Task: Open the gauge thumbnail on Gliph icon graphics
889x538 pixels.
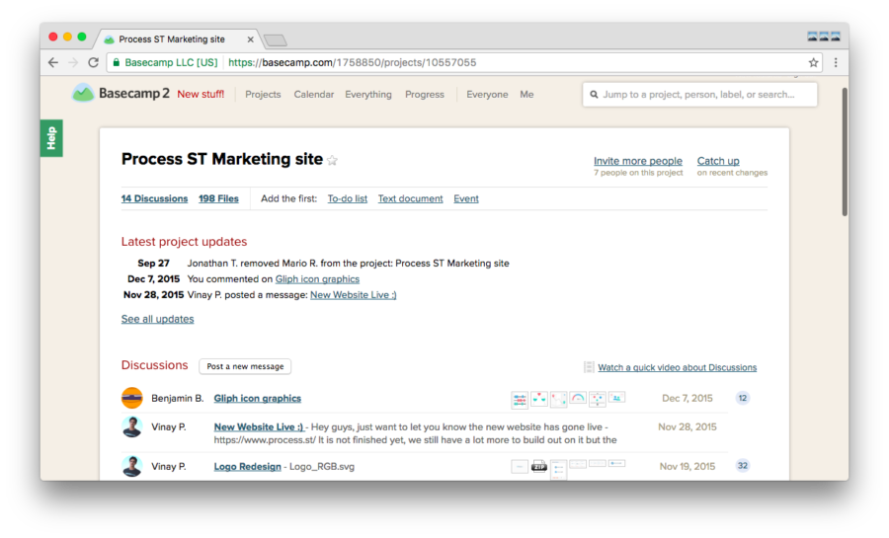Action: (578, 398)
